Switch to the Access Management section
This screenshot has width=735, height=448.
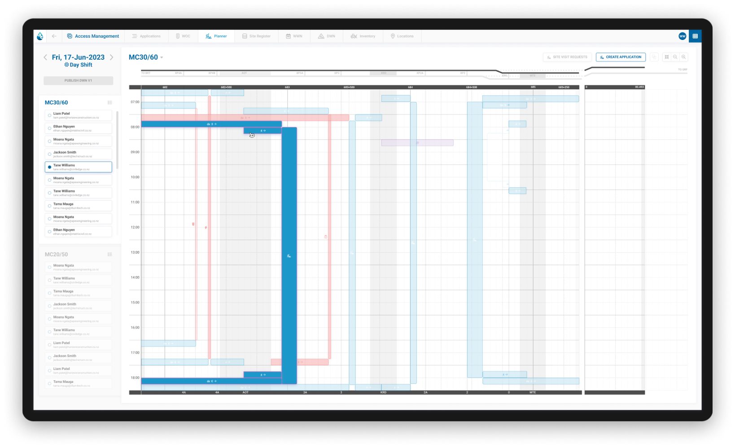(x=93, y=36)
